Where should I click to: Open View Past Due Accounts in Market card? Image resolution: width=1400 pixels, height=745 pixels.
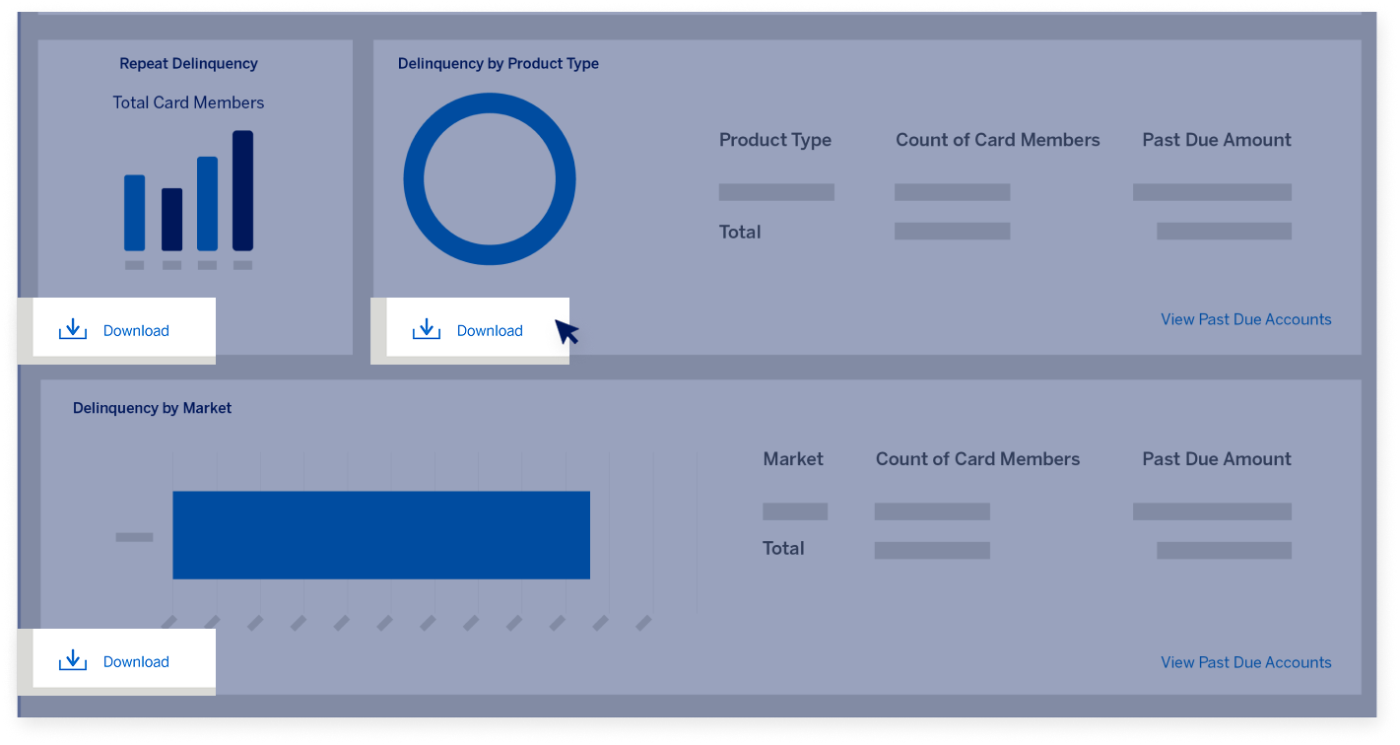1245,662
